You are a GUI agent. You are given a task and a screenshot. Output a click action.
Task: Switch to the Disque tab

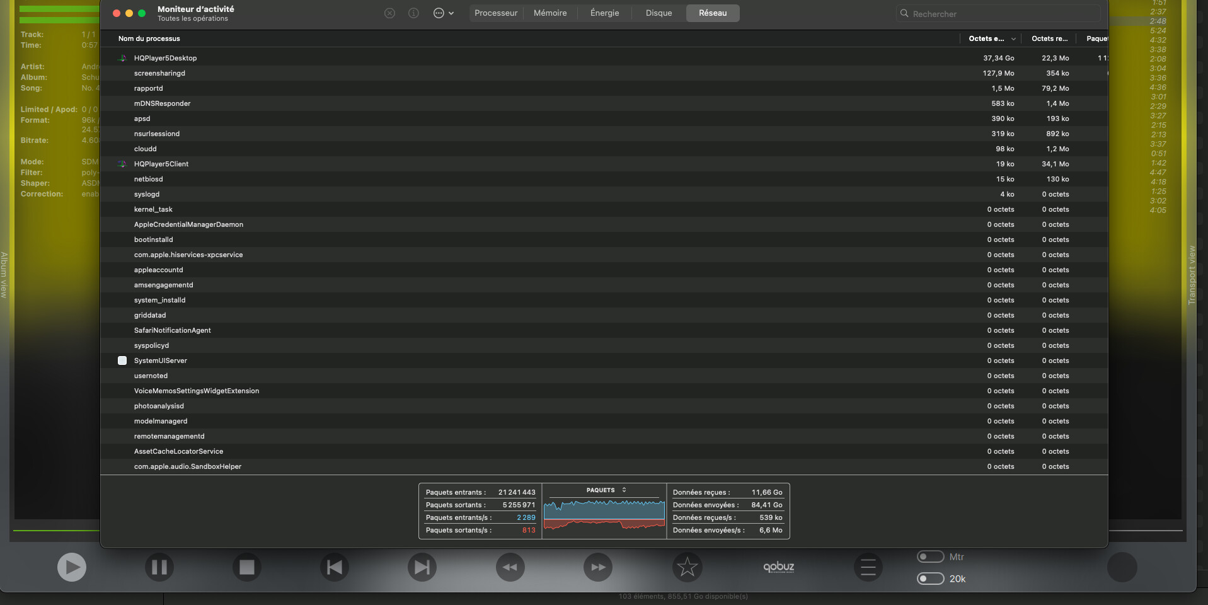click(659, 13)
